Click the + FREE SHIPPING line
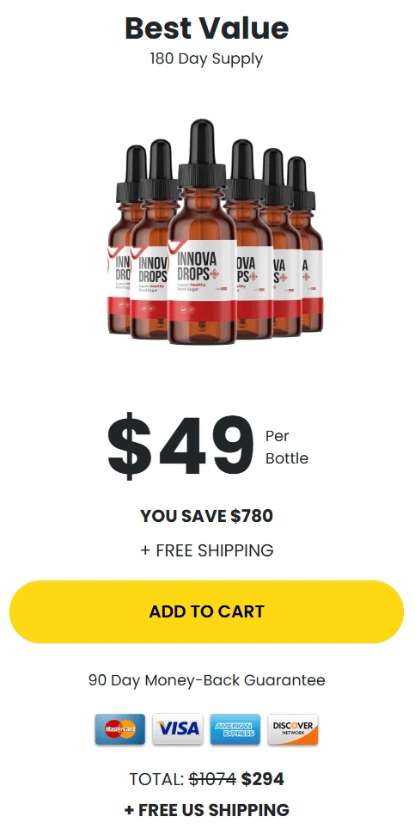Image resolution: width=415 pixels, height=829 pixels. [x=206, y=550]
